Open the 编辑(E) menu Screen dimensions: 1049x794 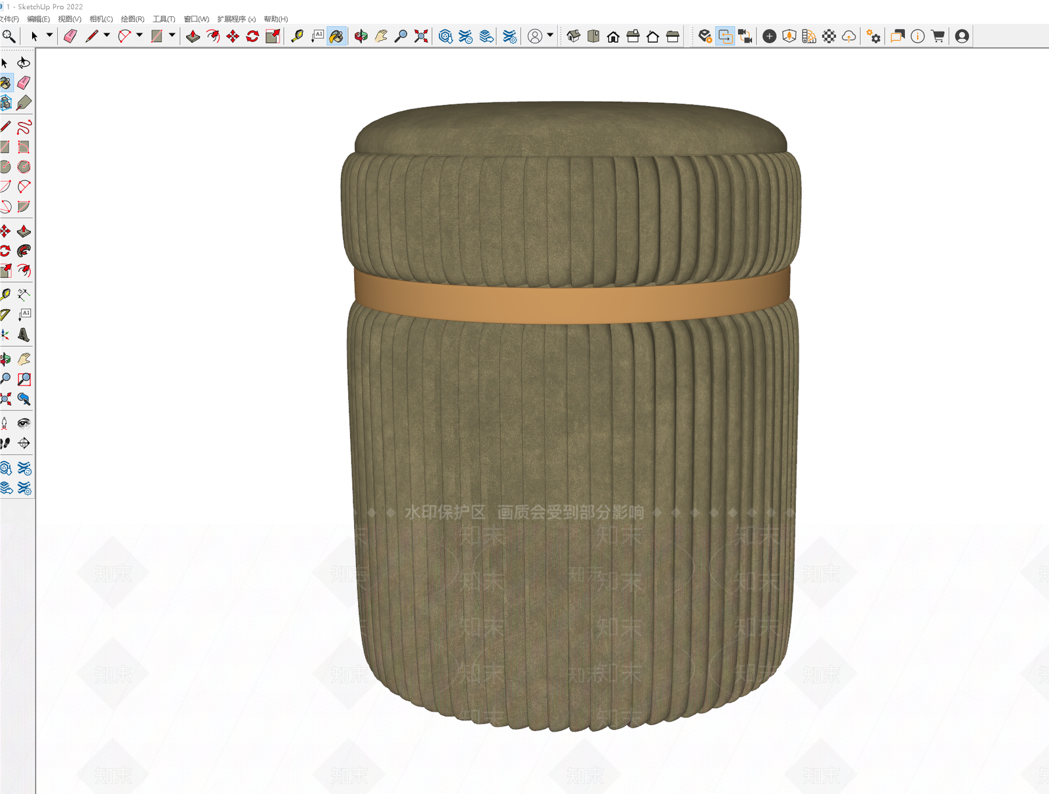(38, 19)
